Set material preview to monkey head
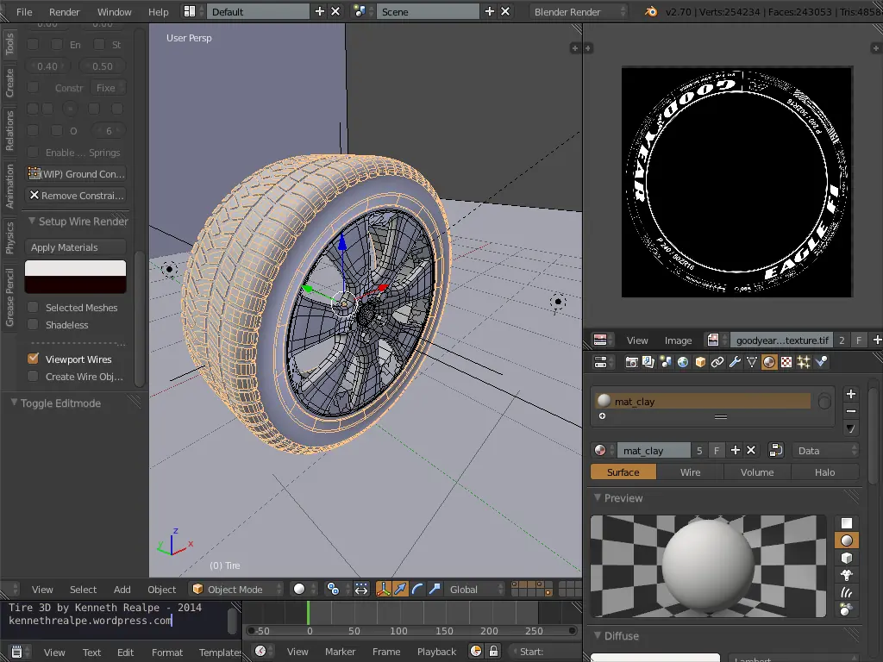The image size is (883, 662). [x=847, y=575]
